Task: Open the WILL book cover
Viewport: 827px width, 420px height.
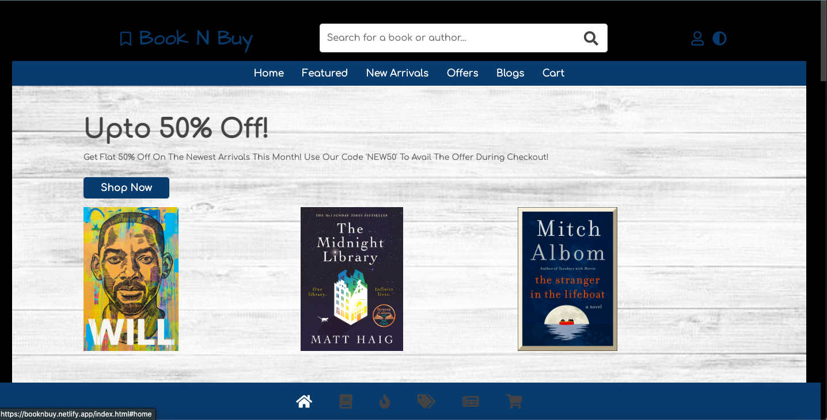Action: pyautogui.click(x=131, y=279)
